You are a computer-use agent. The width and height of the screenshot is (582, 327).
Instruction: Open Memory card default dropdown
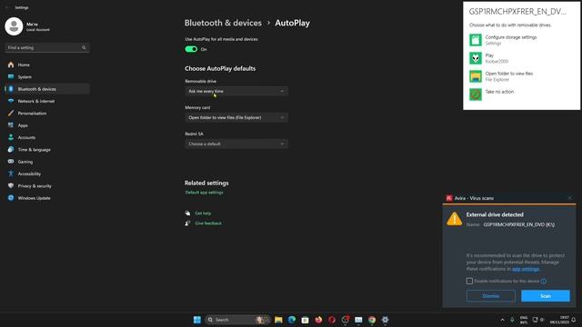(x=236, y=117)
